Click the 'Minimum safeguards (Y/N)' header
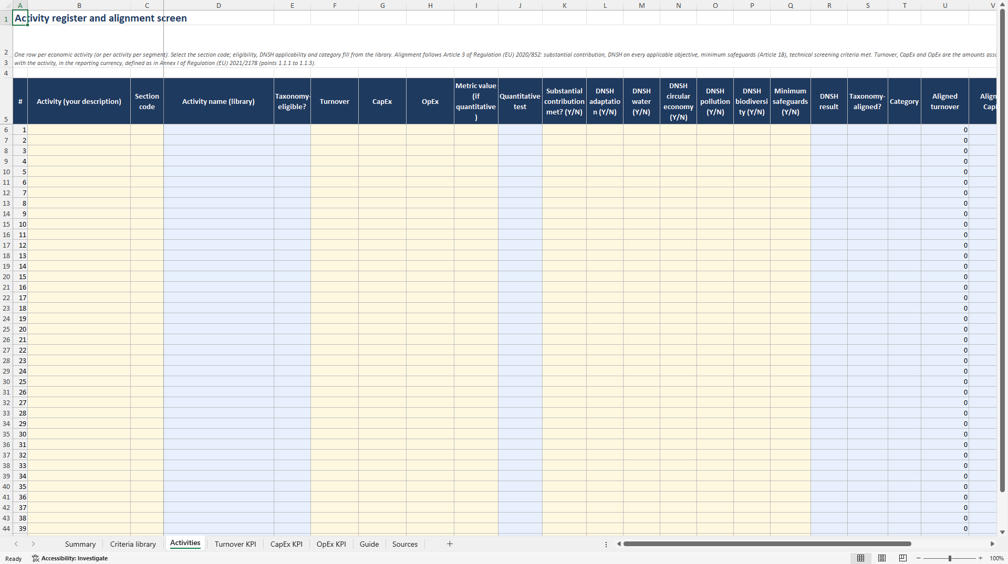The width and height of the screenshot is (1008, 564). point(790,101)
